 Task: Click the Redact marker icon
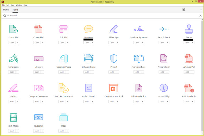click(14, 88)
